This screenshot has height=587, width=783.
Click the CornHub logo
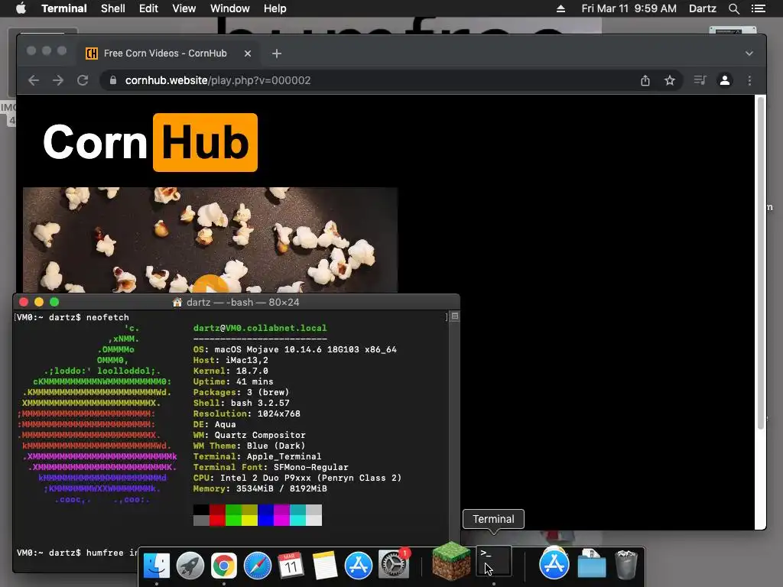(x=151, y=142)
